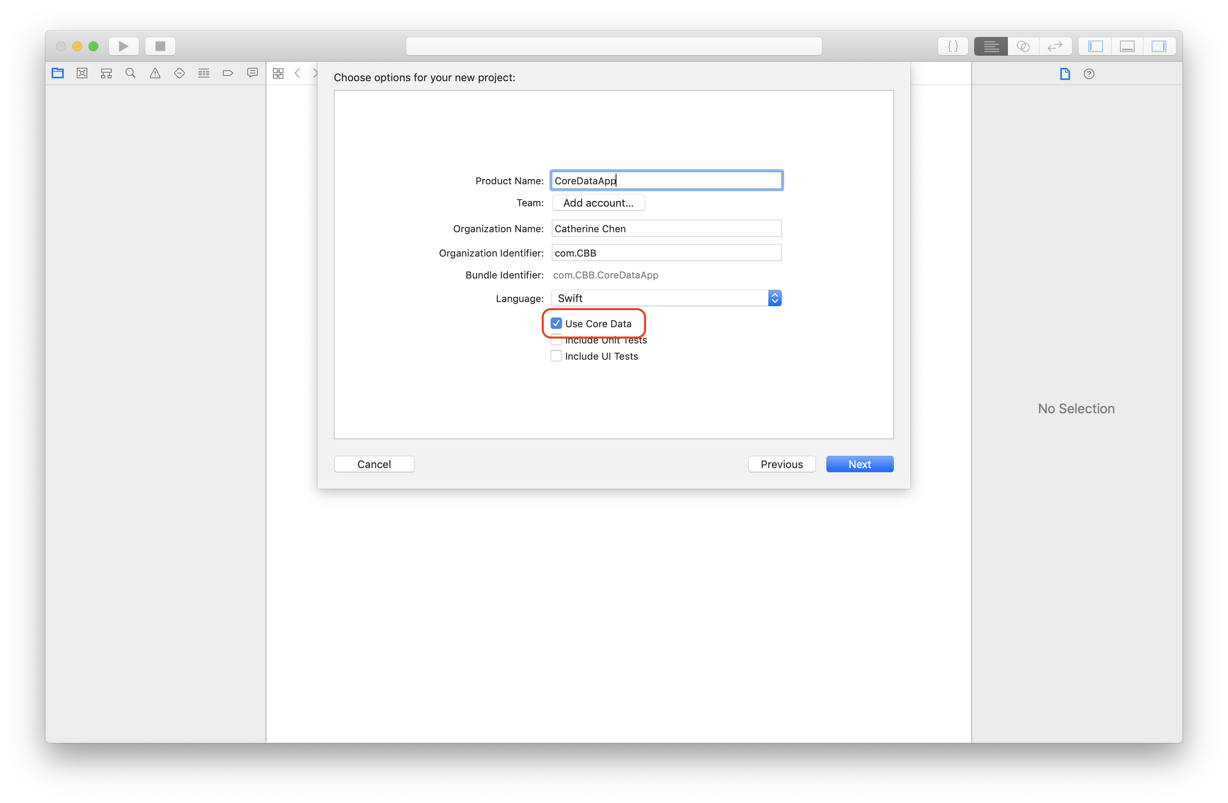Select the File inspector tab
Screen dimensions: 1228x803
click(x=1065, y=74)
